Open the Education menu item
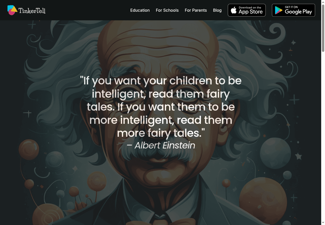 (x=140, y=10)
